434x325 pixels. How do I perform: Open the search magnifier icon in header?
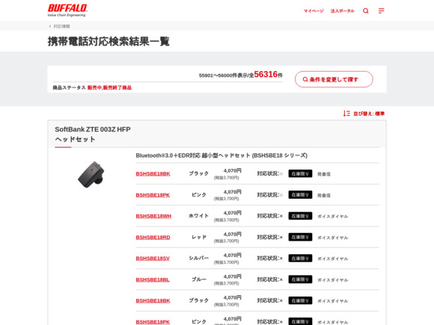(366, 10)
